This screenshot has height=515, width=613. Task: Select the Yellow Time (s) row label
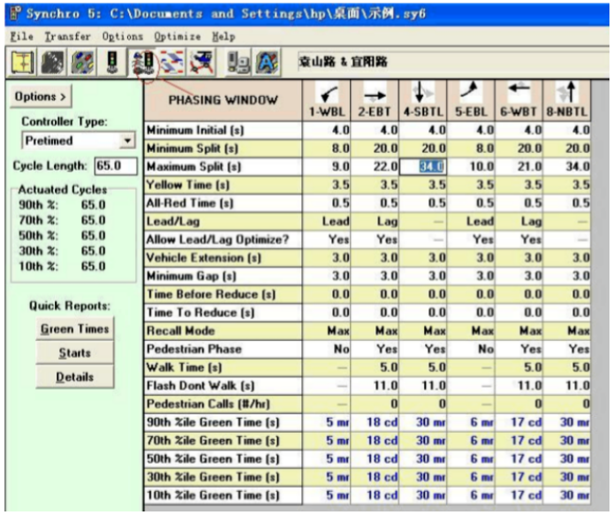pos(223,185)
